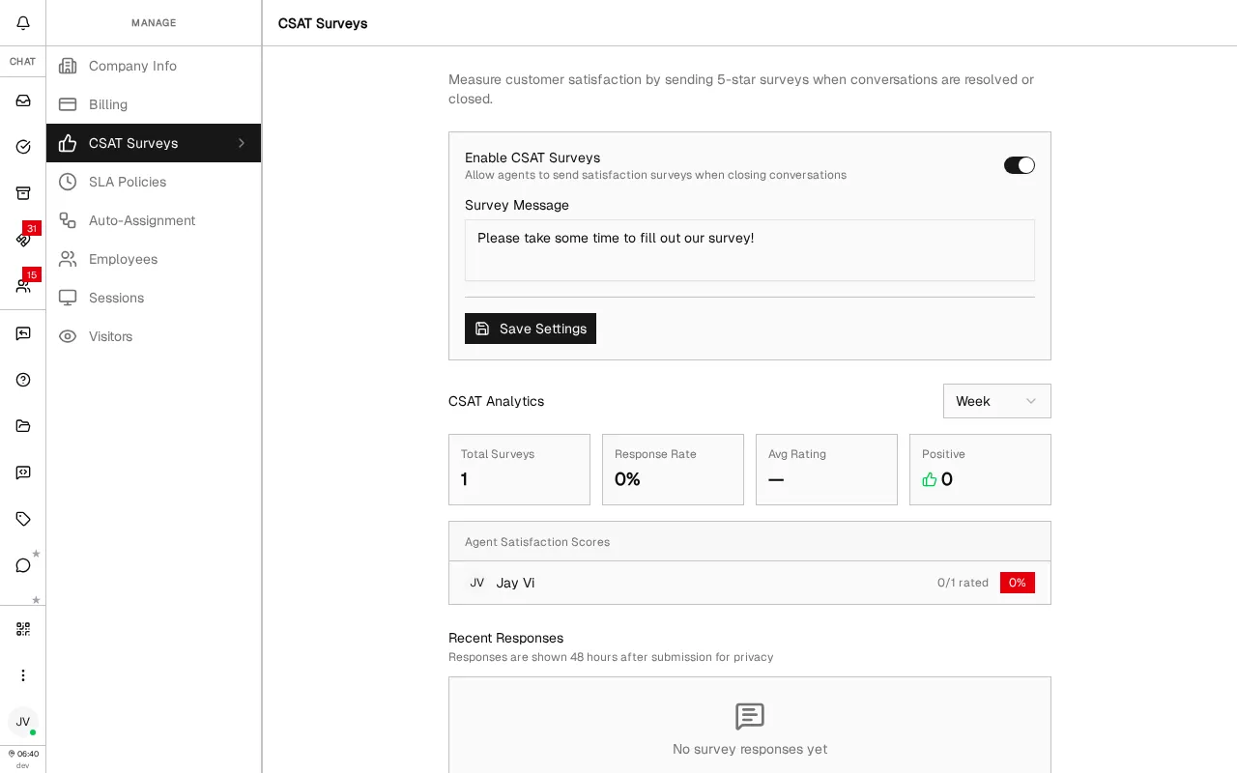This screenshot has width=1237, height=773.
Task: Click inside the Survey Message text field
Action: coord(750,250)
